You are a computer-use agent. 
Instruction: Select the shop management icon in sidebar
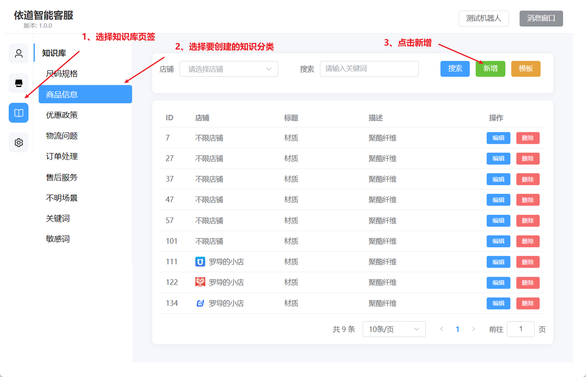click(18, 83)
